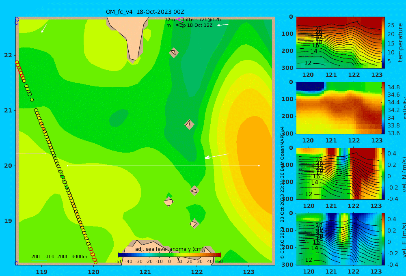Click the island marker near 22N 121.5E

[174, 52]
